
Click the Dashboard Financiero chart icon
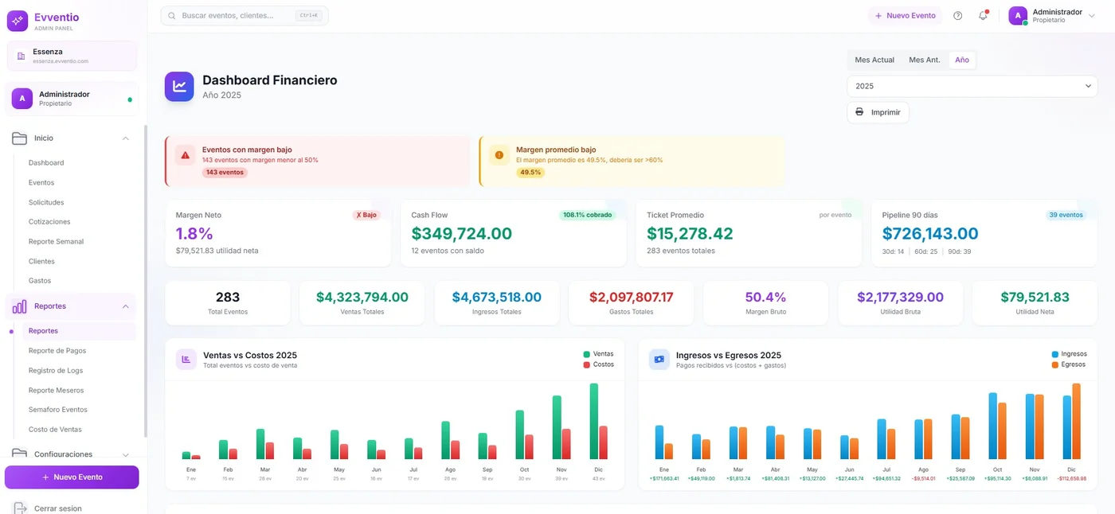coord(179,87)
